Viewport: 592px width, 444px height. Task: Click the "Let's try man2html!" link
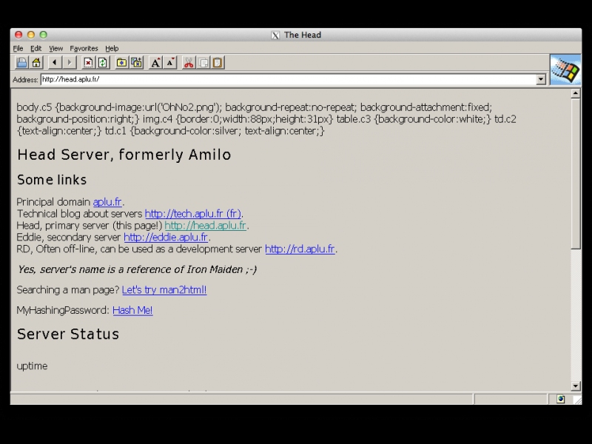(x=164, y=290)
